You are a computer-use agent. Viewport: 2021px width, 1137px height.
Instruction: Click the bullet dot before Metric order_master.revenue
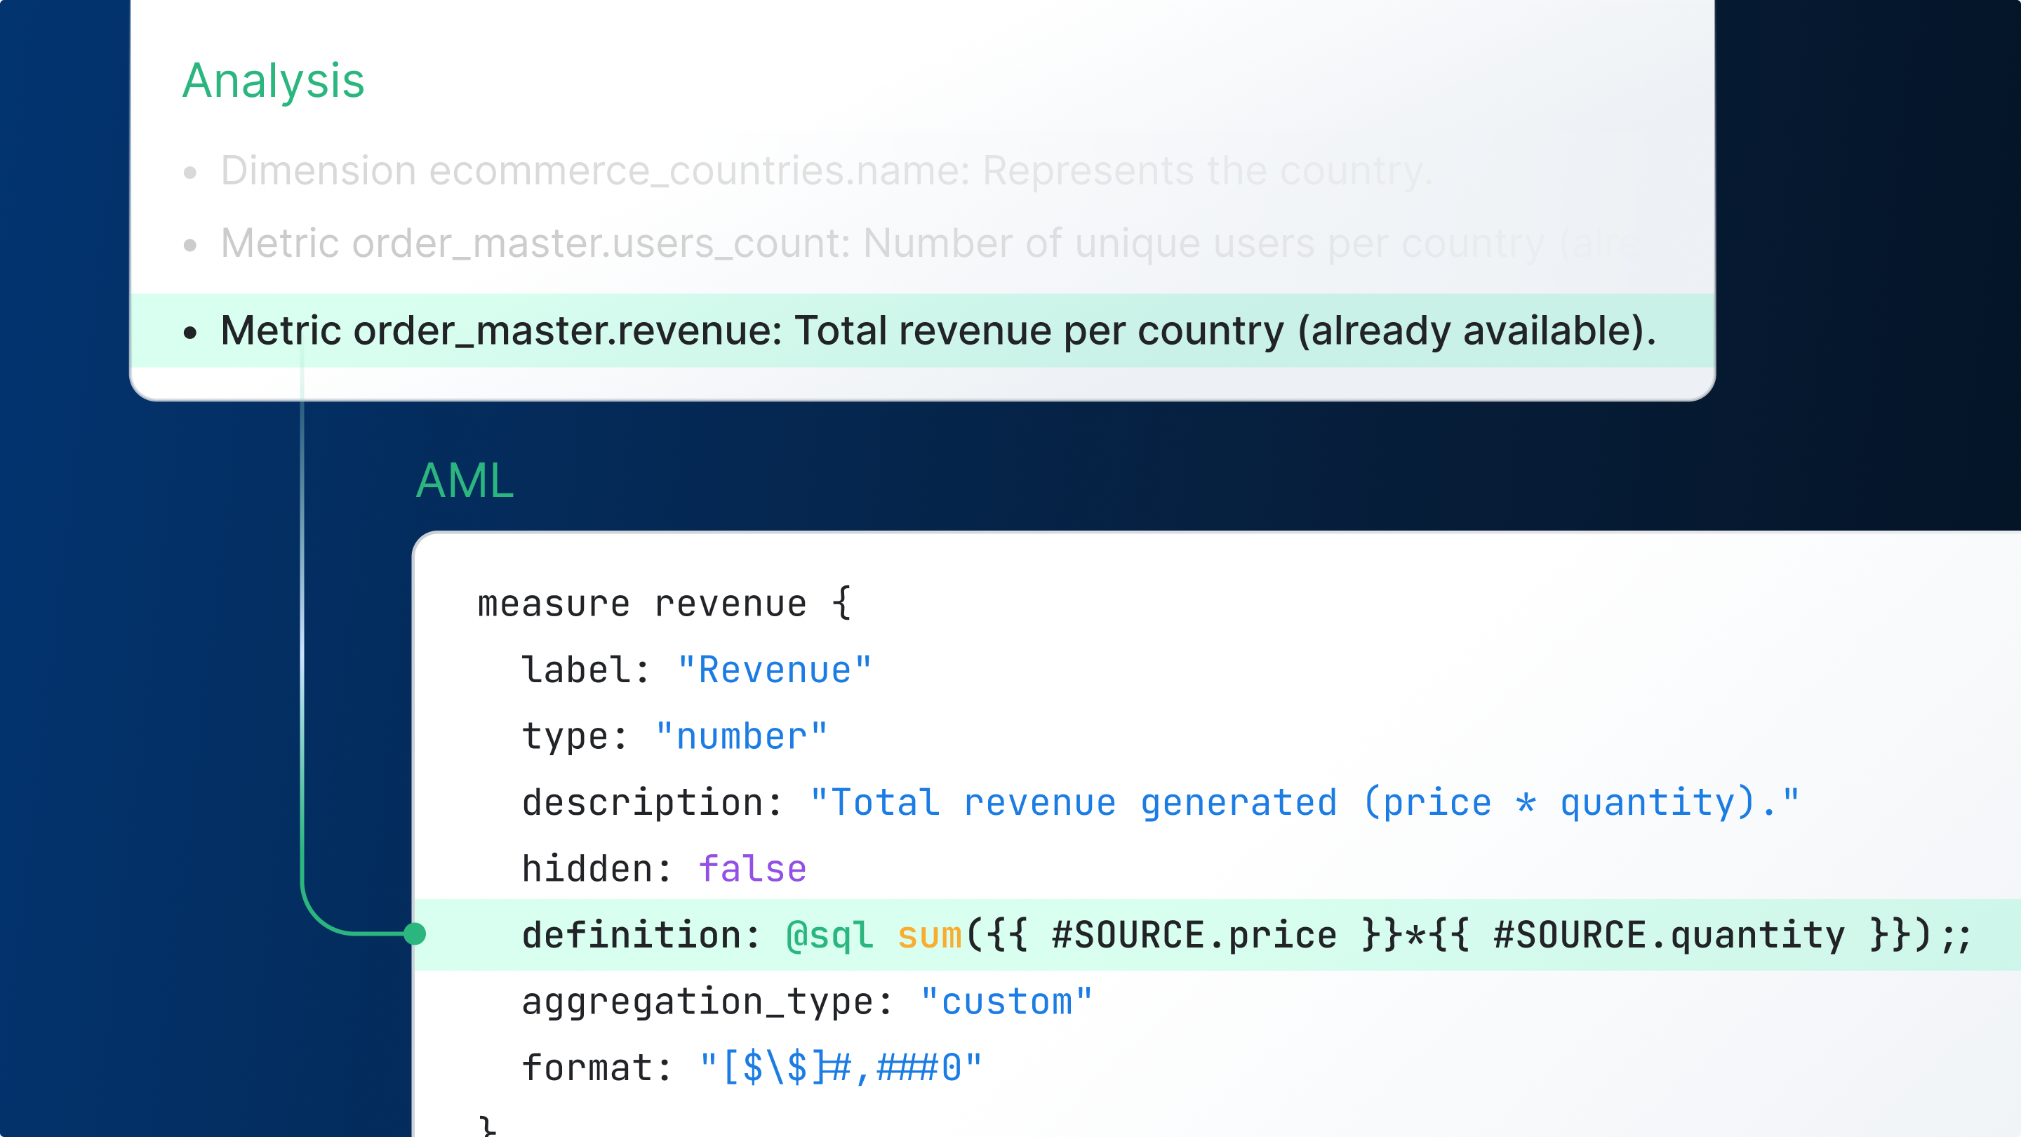pos(190,333)
